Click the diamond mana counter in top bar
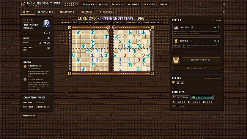Screen dimensions: 247x139 pos(88,5)
